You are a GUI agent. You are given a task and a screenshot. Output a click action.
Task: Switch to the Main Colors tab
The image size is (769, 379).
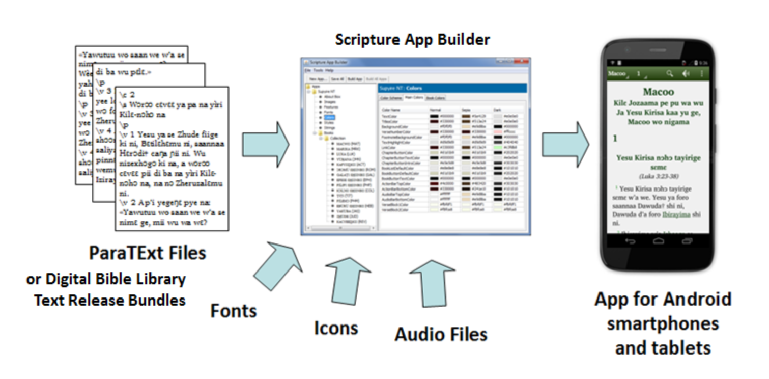[414, 97]
